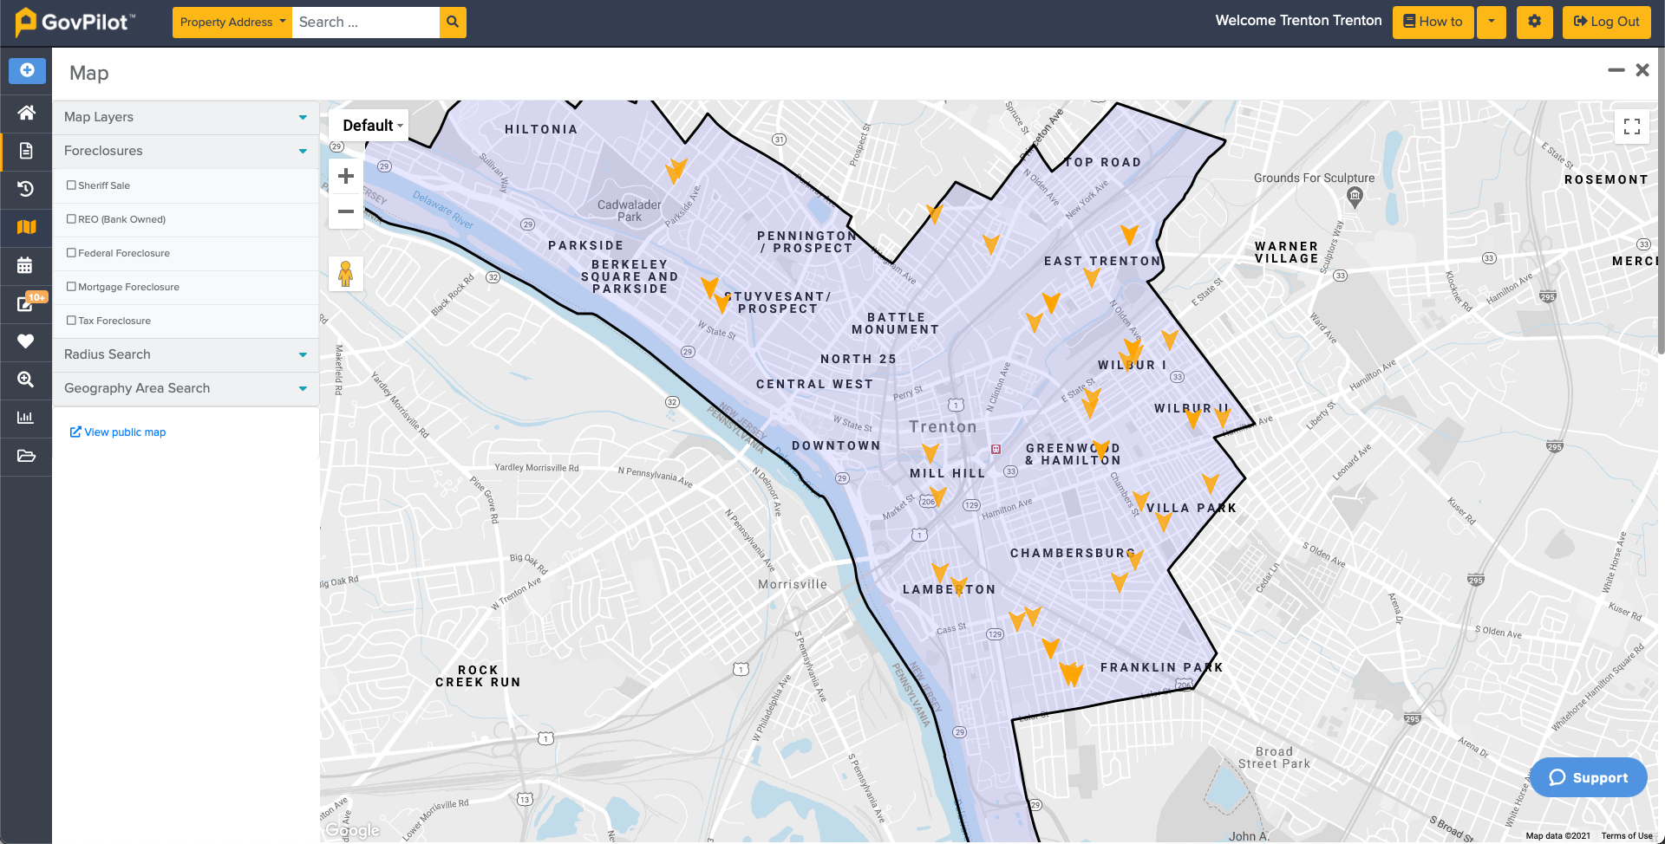Screen dimensions: 1665x844
Task: Open the Support chat button
Action: tap(1588, 777)
